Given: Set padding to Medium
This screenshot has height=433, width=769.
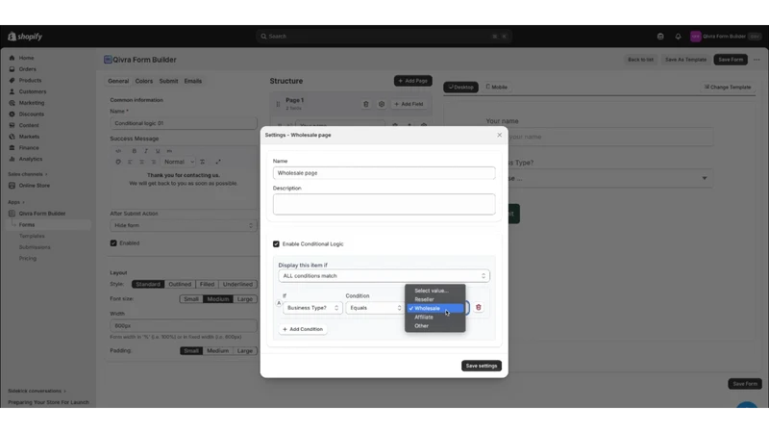Looking at the screenshot, I should pos(218,351).
